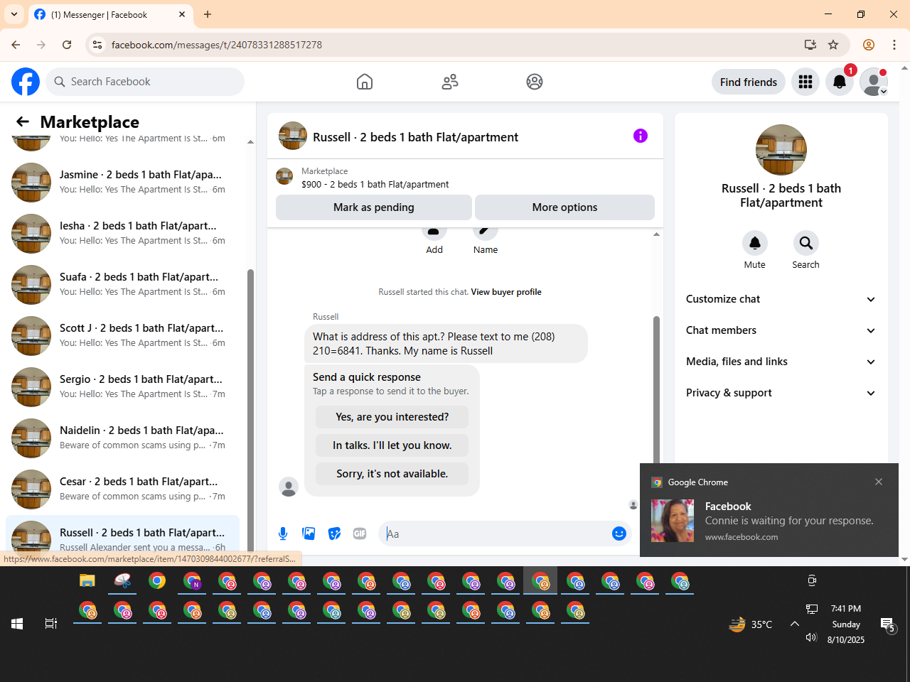Open the account profile avatar menu
Viewport: 910px width, 682px height.
click(x=874, y=82)
